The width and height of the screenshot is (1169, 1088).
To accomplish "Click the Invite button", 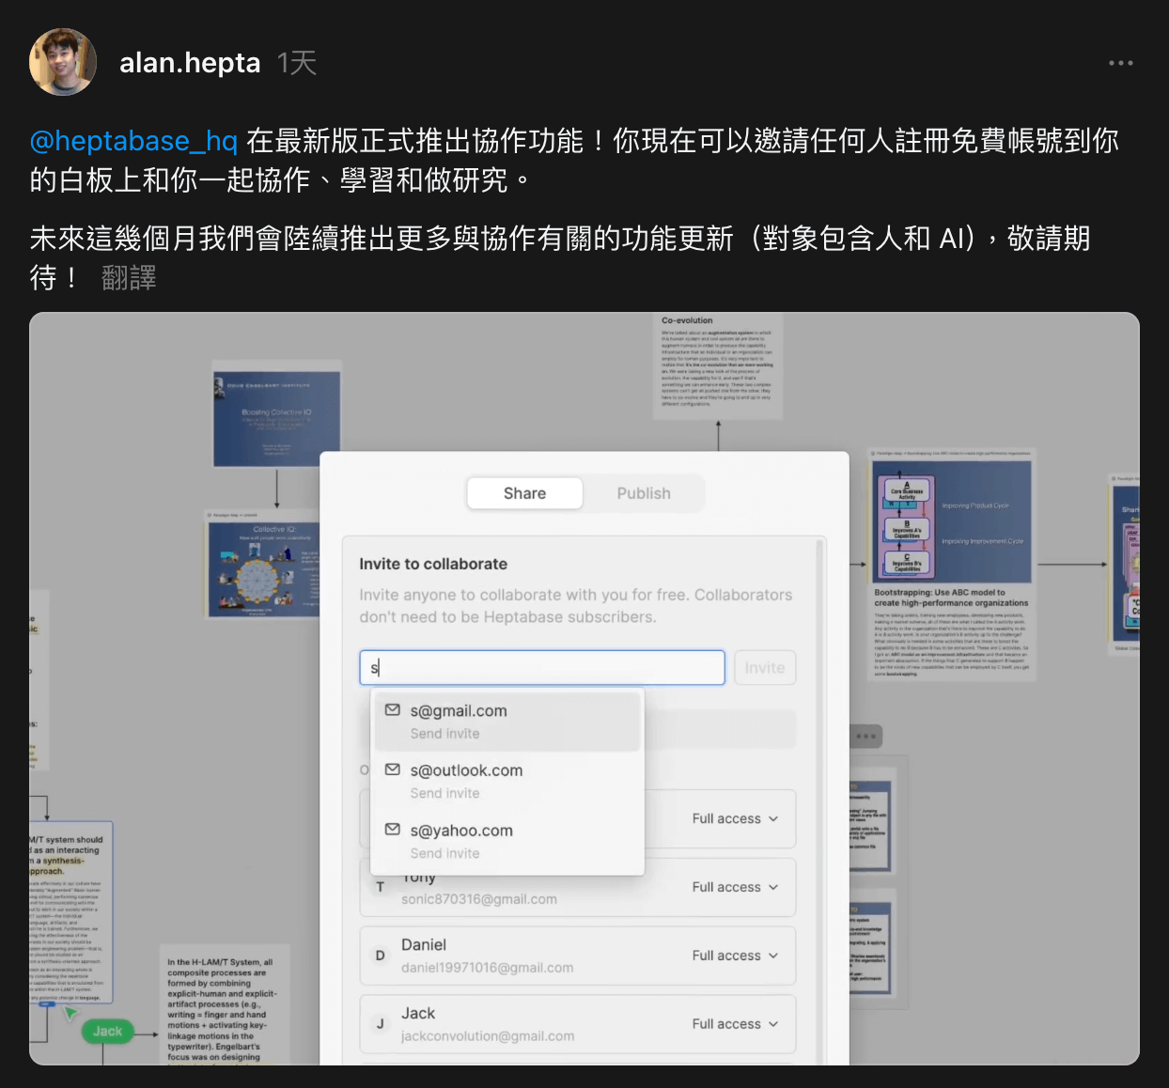I will coord(764,667).
